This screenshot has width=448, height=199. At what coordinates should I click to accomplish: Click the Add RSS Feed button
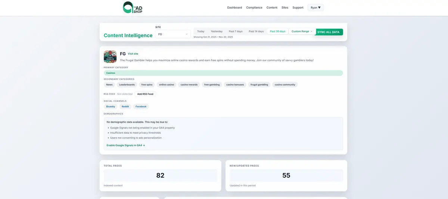[145, 94]
